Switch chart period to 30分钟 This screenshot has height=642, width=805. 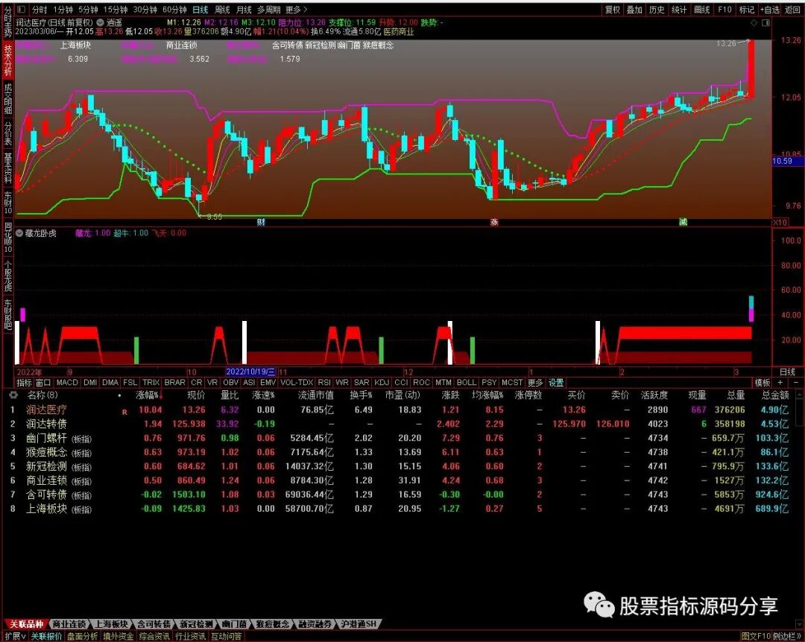(145, 10)
